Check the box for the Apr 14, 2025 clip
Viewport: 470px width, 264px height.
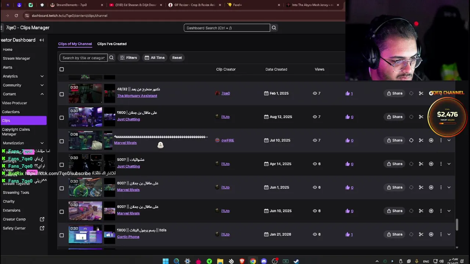click(x=62, y=165)
